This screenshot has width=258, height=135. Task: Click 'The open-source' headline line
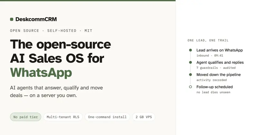(x=60, y=44)
